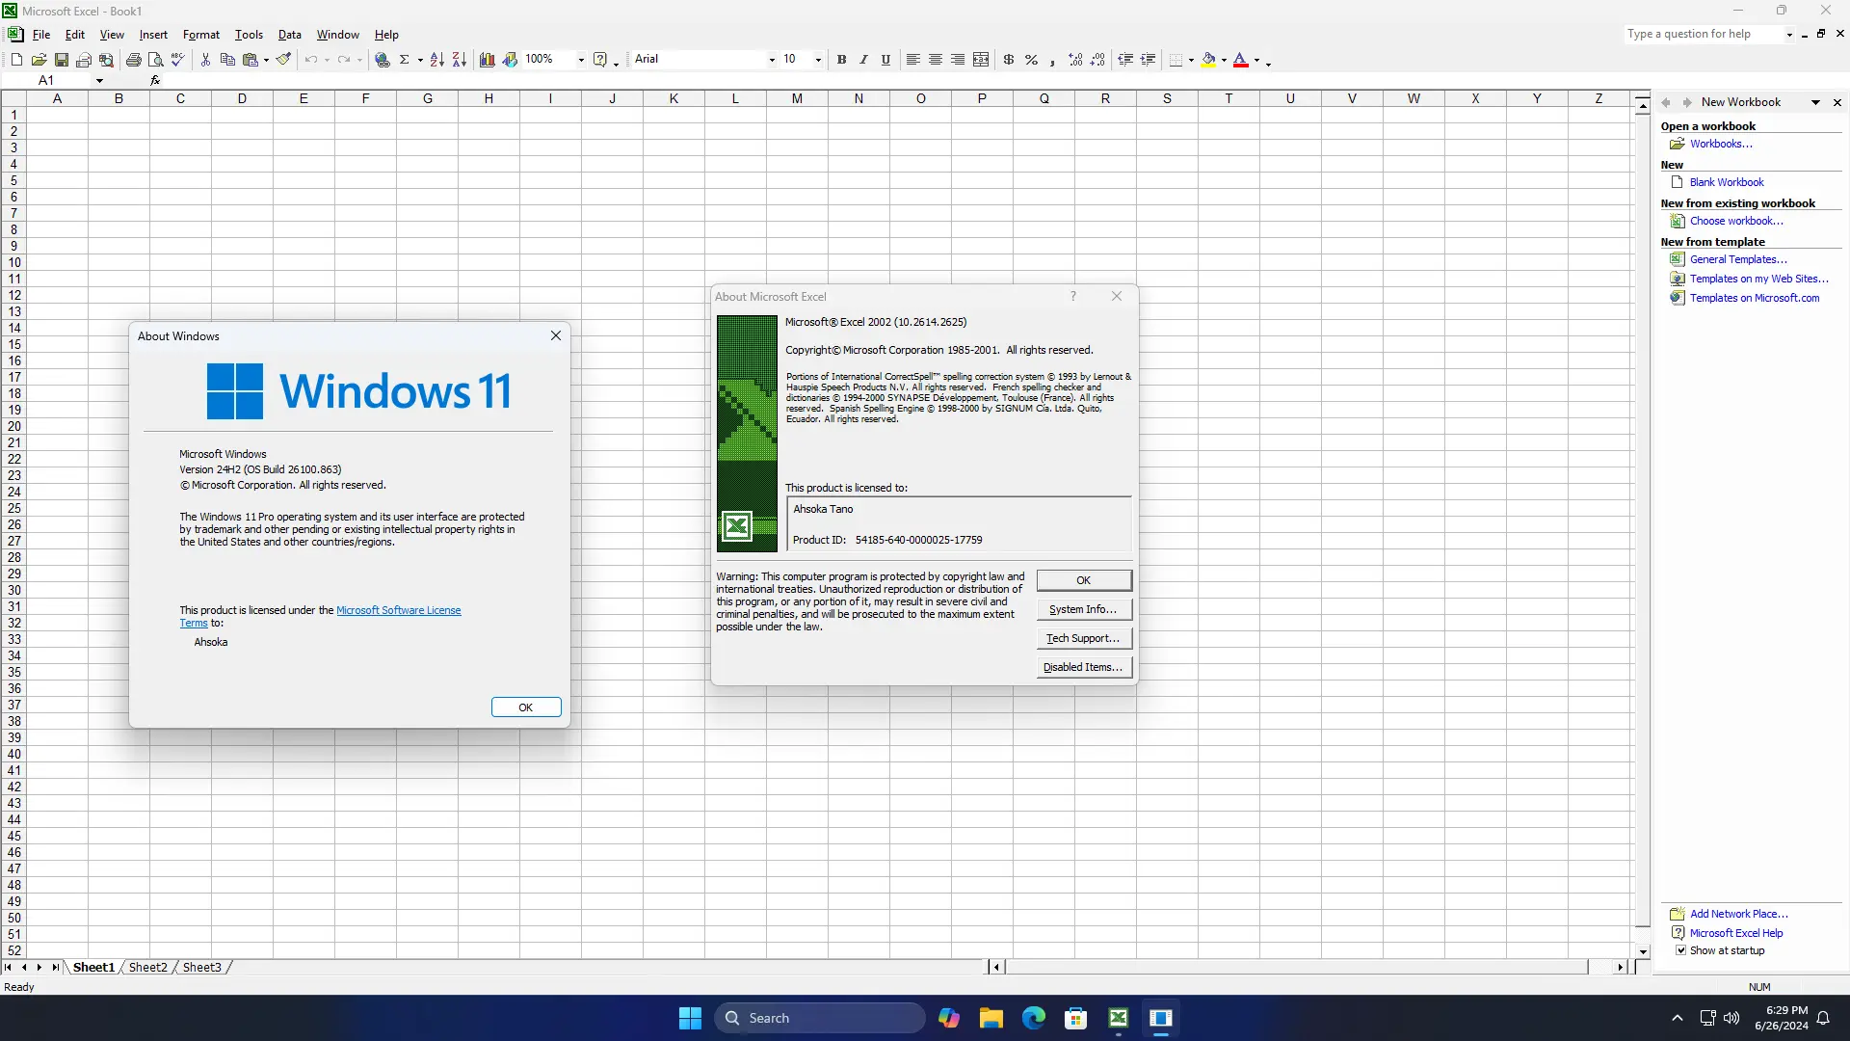Uncheck Show at startup checkbox

click(1680, 950)
